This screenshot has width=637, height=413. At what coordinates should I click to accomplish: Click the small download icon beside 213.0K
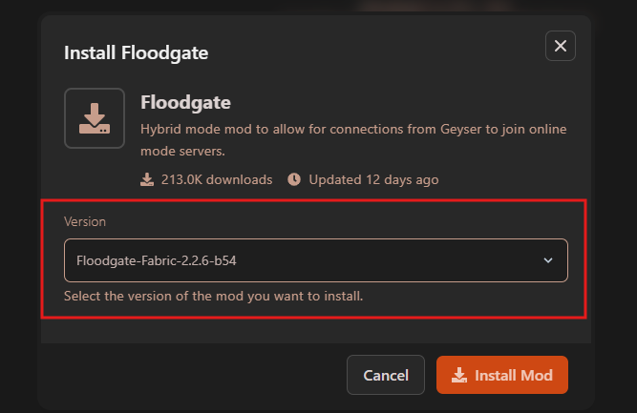click(x=147, y=179)
